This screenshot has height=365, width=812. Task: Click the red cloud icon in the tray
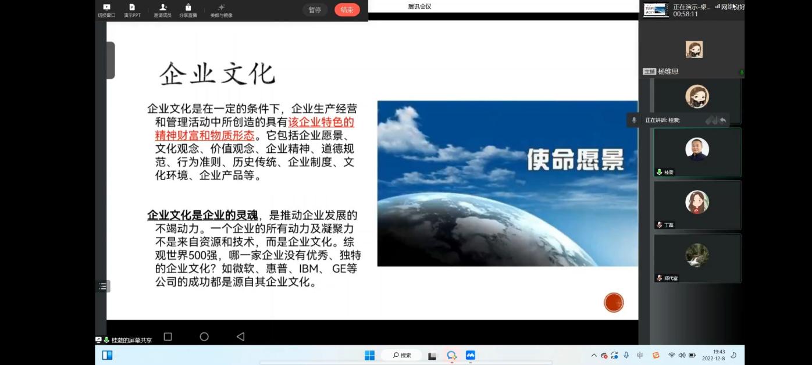tap(604, 355)
